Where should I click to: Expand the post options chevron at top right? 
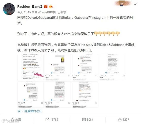click(x=135, y=4)
